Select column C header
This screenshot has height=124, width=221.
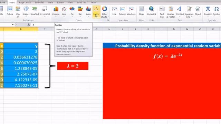45,29
